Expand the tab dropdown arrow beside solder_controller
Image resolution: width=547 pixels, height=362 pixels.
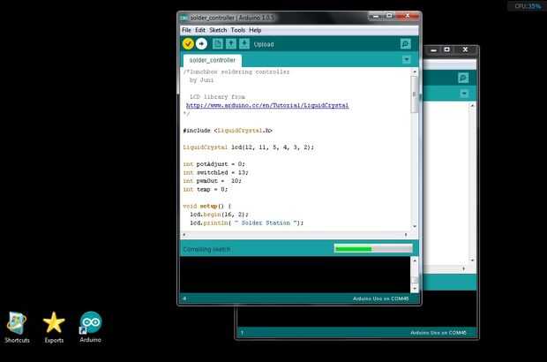click(407, 60)
